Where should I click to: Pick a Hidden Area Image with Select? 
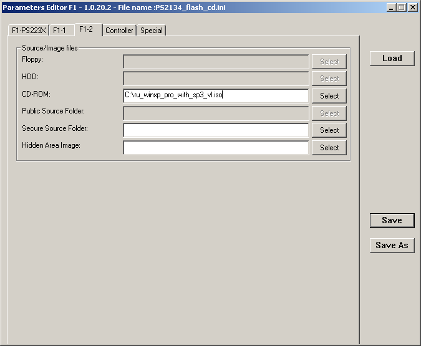coord(329,148)
